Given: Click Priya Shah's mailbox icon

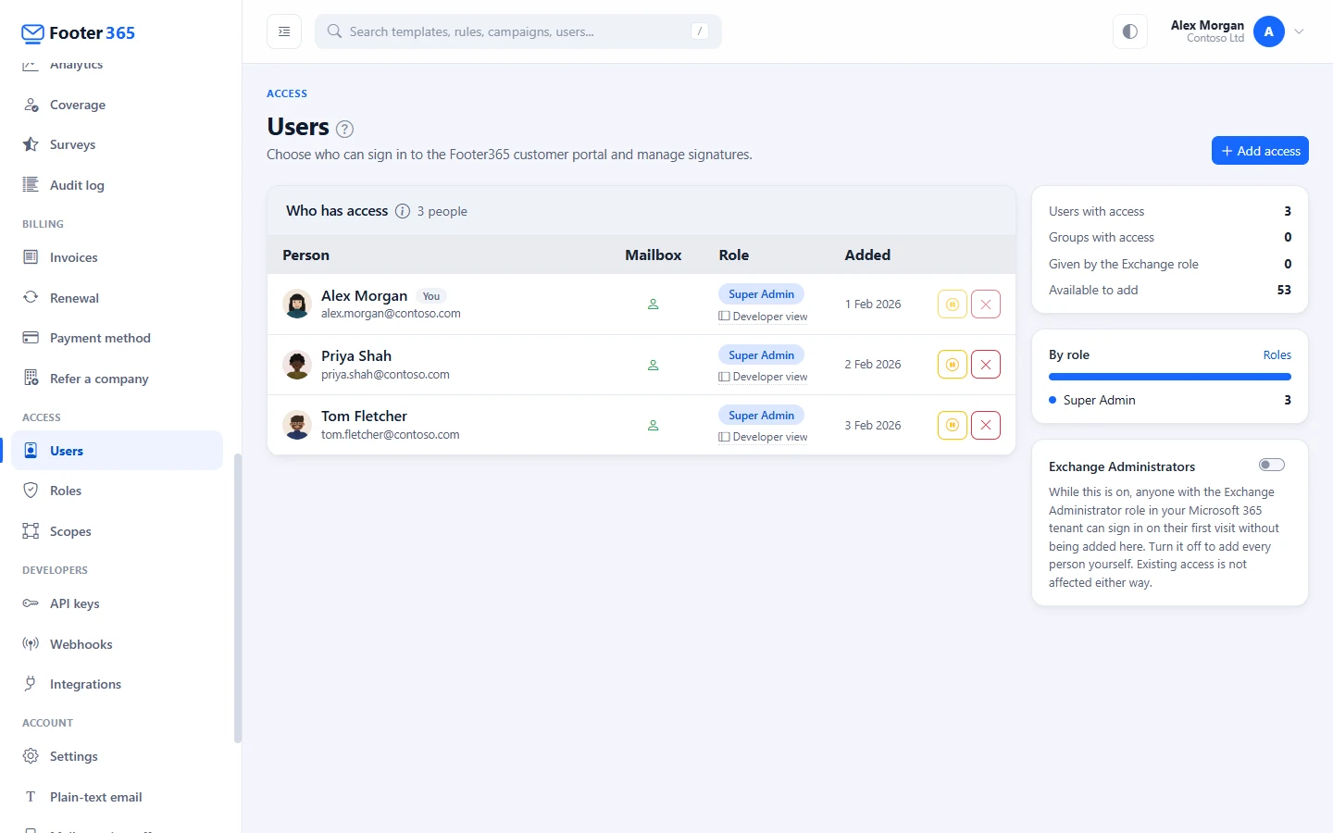Looking at the screenshot, I should click(653, 365).
